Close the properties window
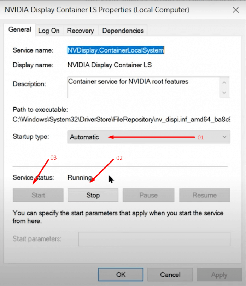Image resolution: width=246 pixels, height=286 pixels. pos(236,10)
